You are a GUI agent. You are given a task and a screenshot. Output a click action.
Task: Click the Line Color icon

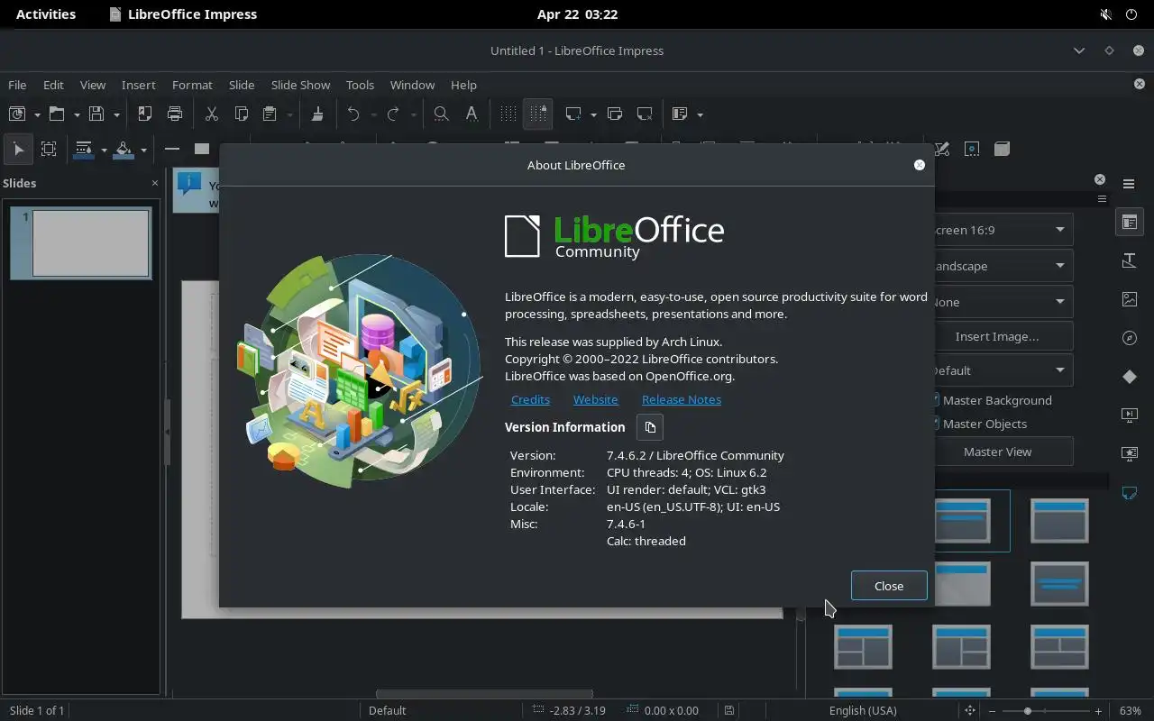pos(84,149)
